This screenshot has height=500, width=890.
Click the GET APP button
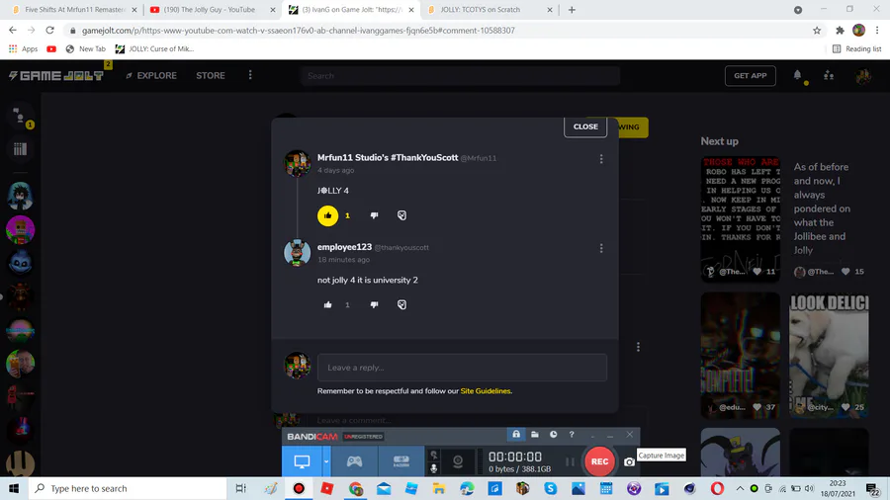click(x=750, y=75)
